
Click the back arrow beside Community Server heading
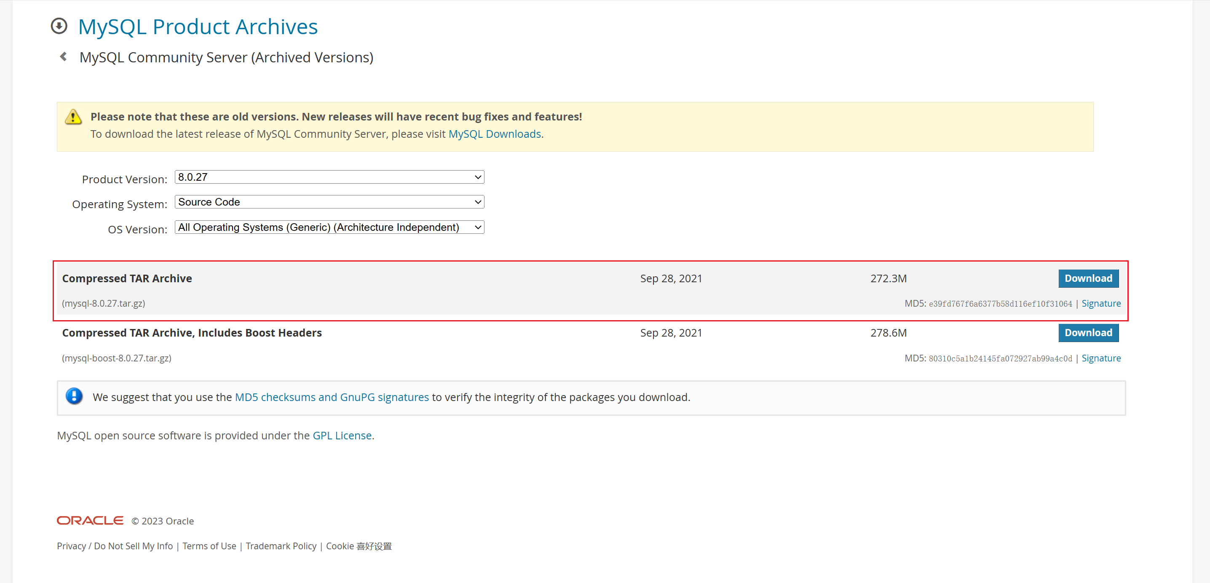coord(64,57)
